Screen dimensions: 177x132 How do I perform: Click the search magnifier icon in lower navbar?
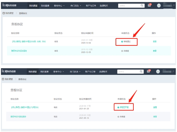pos(141,71)
